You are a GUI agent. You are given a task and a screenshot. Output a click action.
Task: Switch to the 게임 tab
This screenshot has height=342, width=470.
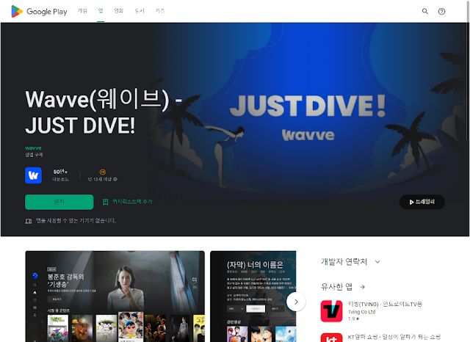82,11
